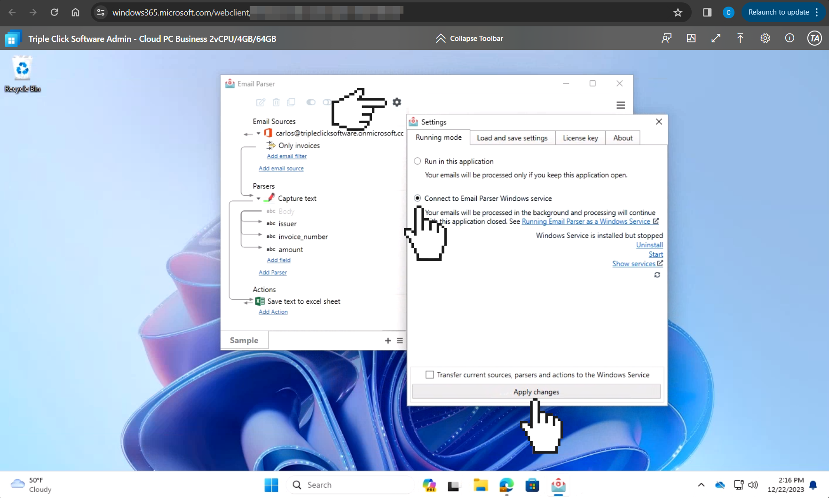Image resolution: width=829 pixels, height=498 pixels.
Task: Open Microsoft Store from the taskbar
Action: pyautogui.click(x=532, y=485)
